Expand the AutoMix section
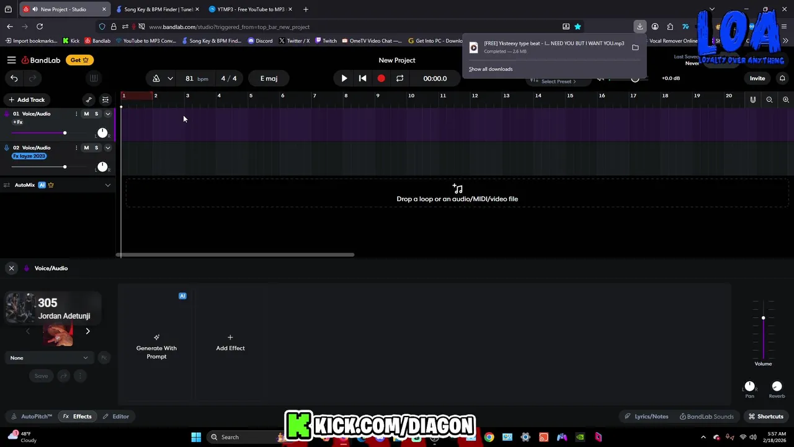The image size is (794, 447). [107, 185]
